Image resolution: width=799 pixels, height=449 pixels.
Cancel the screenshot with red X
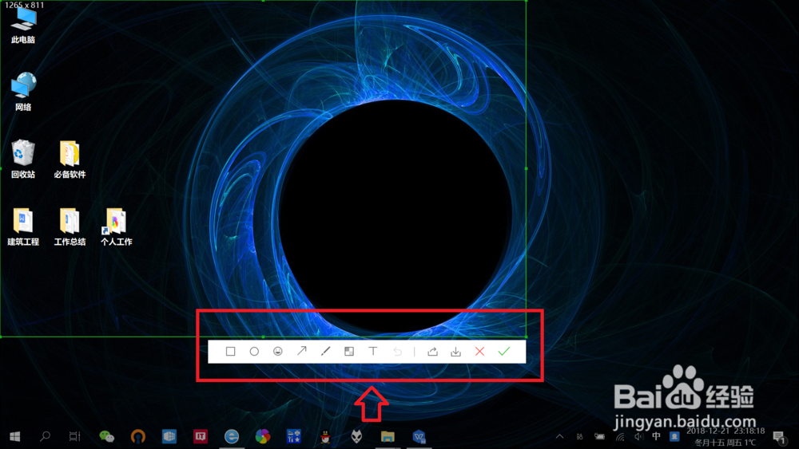pos(479,352)
